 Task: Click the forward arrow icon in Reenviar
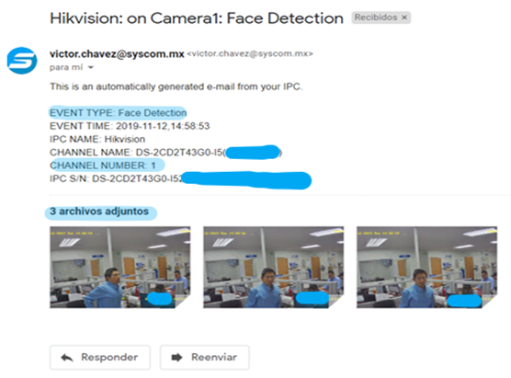(x=177, y=358)
